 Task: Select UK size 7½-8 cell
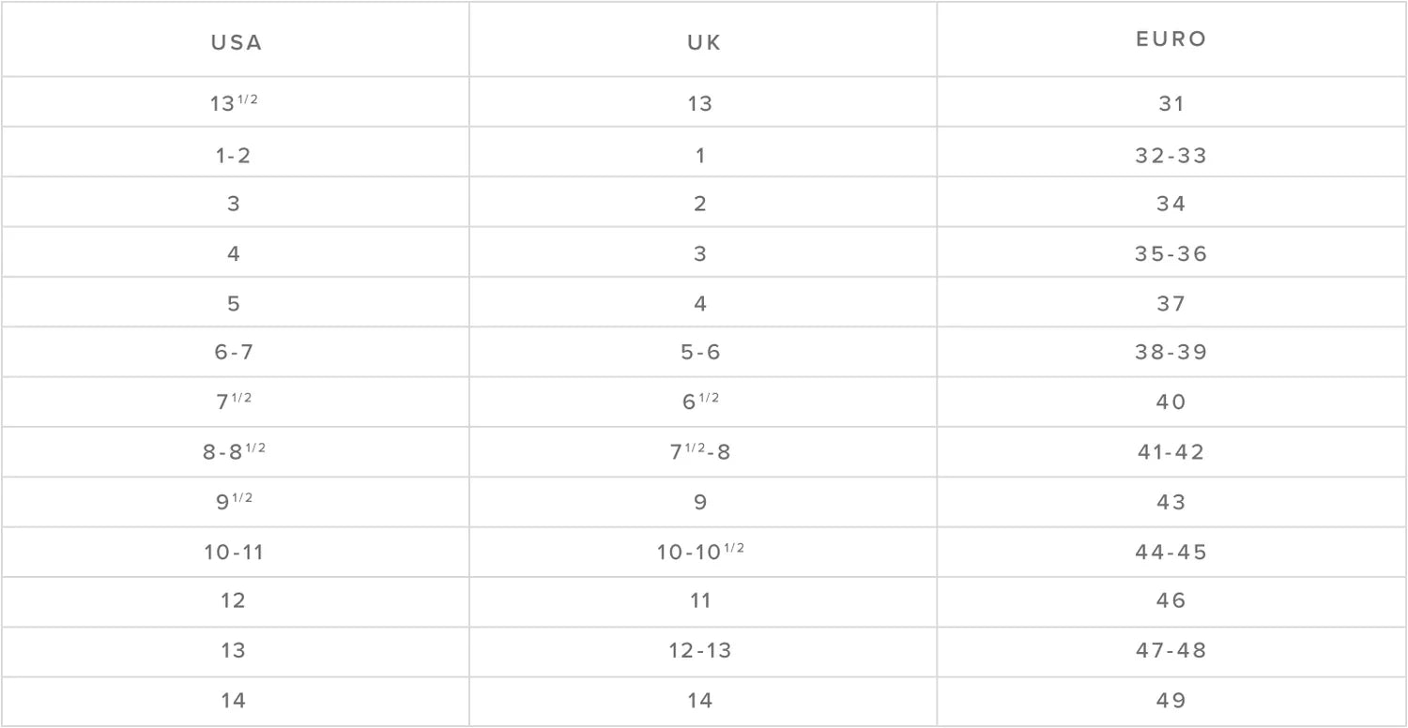click(701, 452)
